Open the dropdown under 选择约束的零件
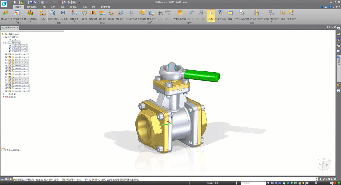Viewport: 341px width, 185px height. [271, 21]
